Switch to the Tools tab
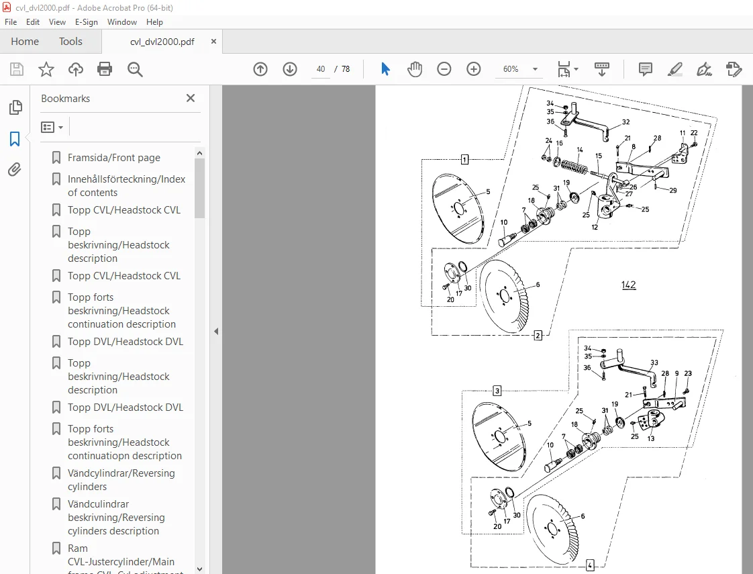 [70, 42]
